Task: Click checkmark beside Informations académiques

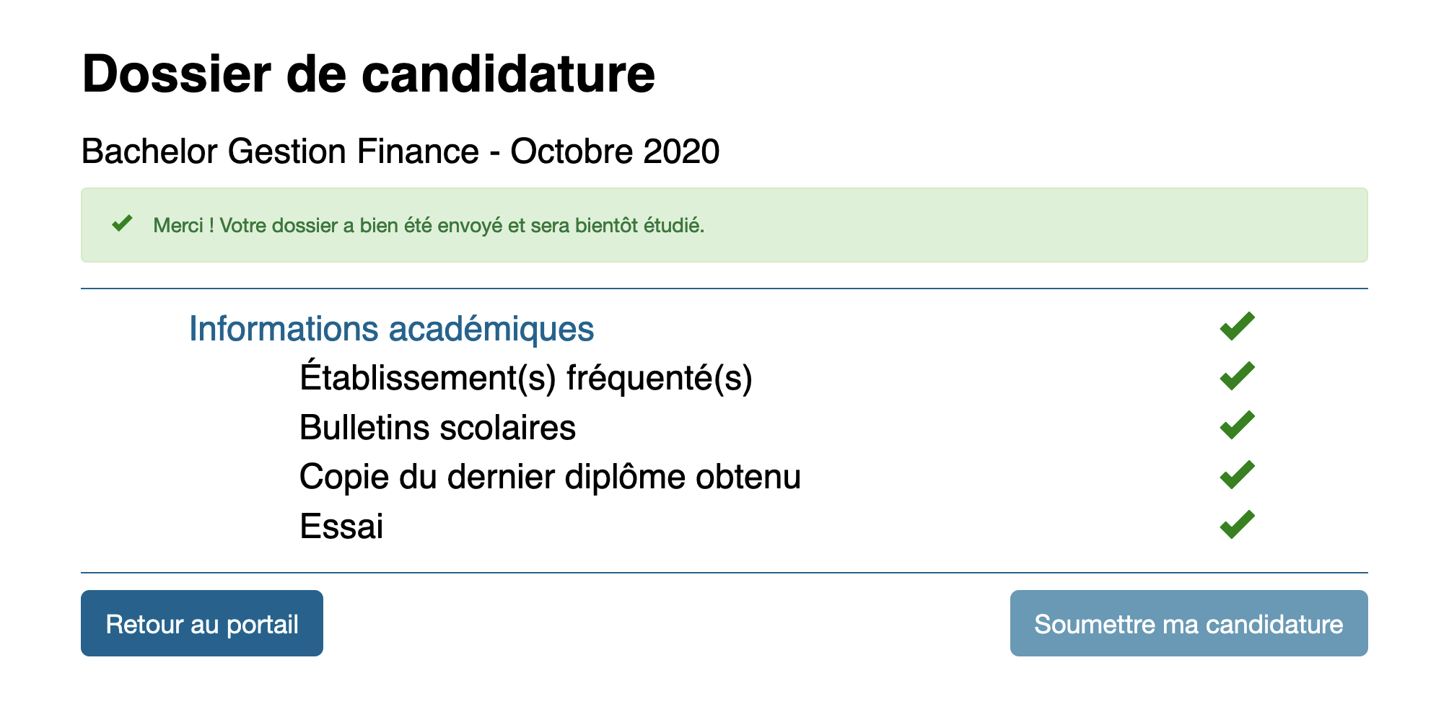Action: pos(1237,327)
